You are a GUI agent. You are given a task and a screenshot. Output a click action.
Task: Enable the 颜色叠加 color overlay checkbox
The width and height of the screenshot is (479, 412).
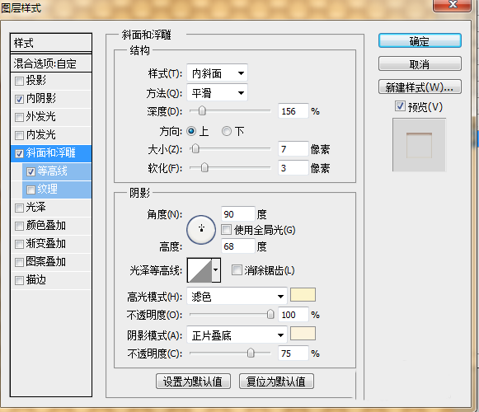point(19,226)
